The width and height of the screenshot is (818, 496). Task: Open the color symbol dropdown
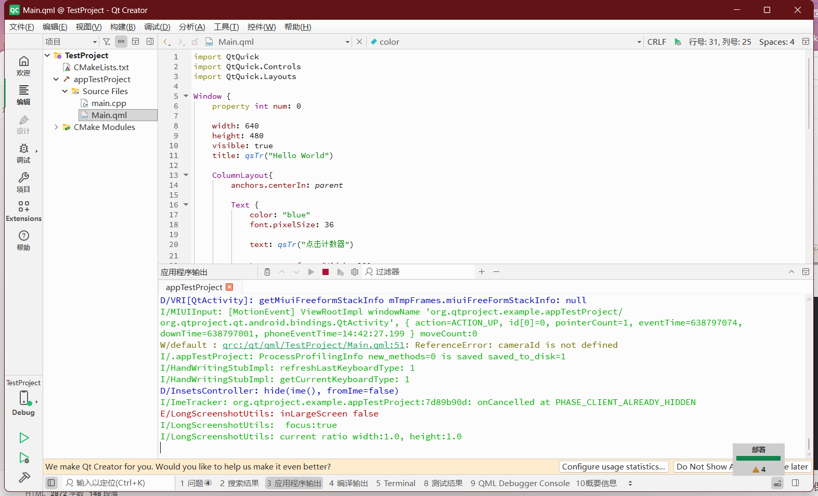pyautogui.click(x=505, y=42)
